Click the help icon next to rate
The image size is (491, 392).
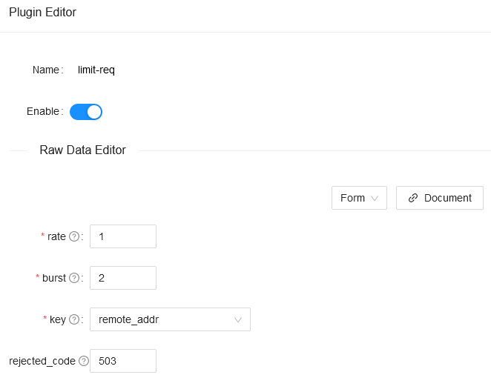pyautogui.click(x=73, y=237)
